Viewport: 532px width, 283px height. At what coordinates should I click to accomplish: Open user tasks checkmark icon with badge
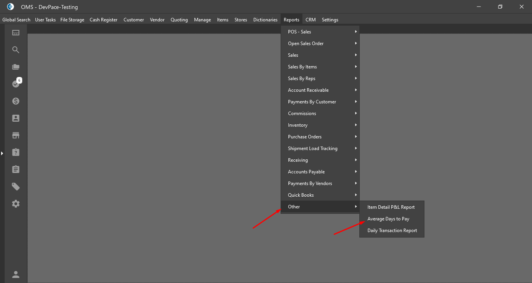16,84
